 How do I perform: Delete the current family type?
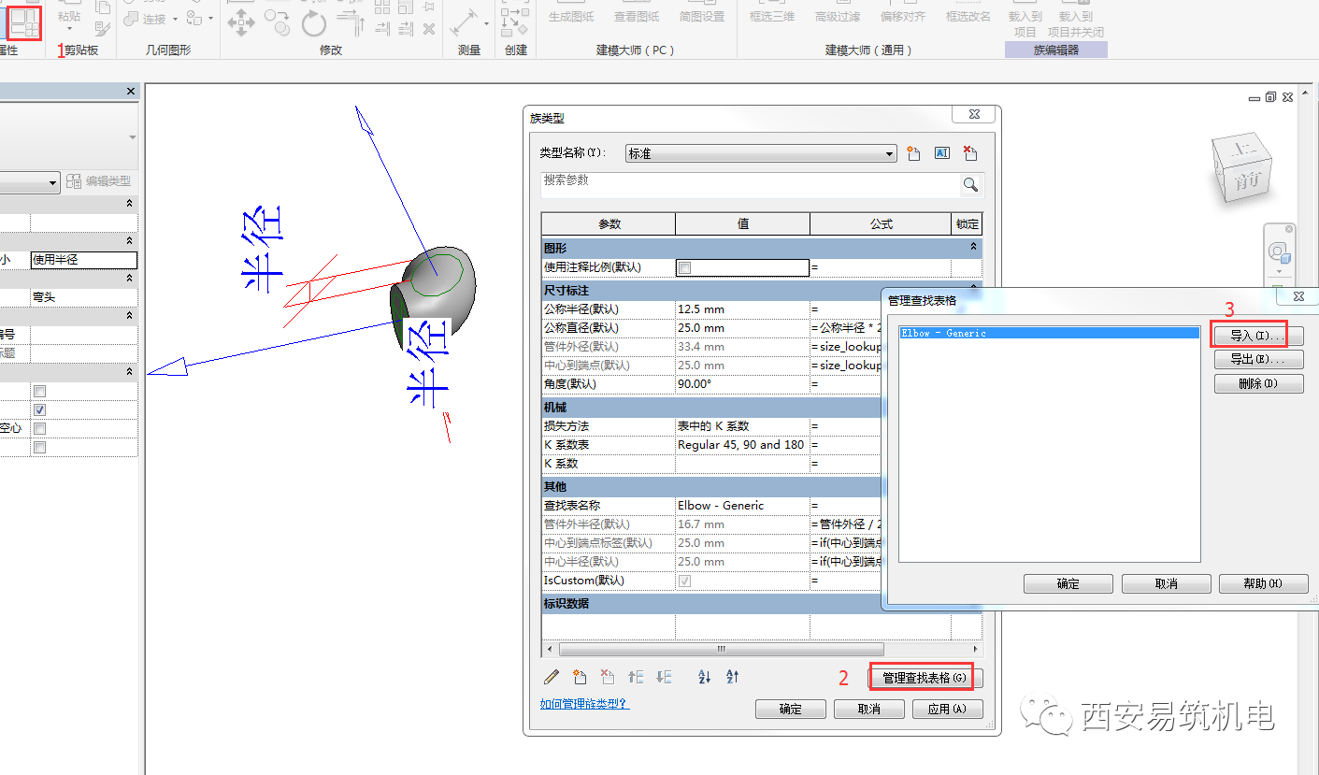click(970, 153)
